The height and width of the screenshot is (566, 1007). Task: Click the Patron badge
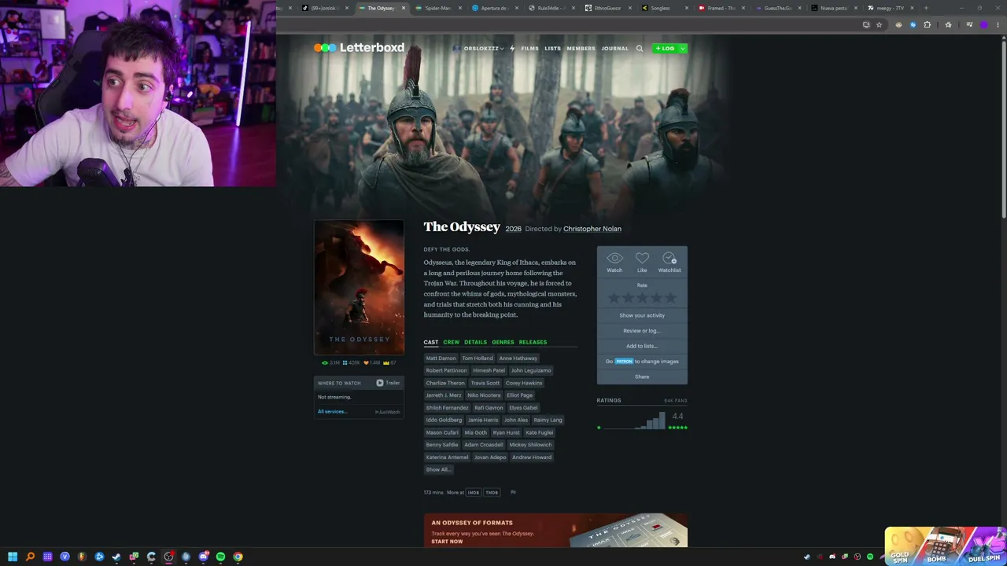pos(624,362)
